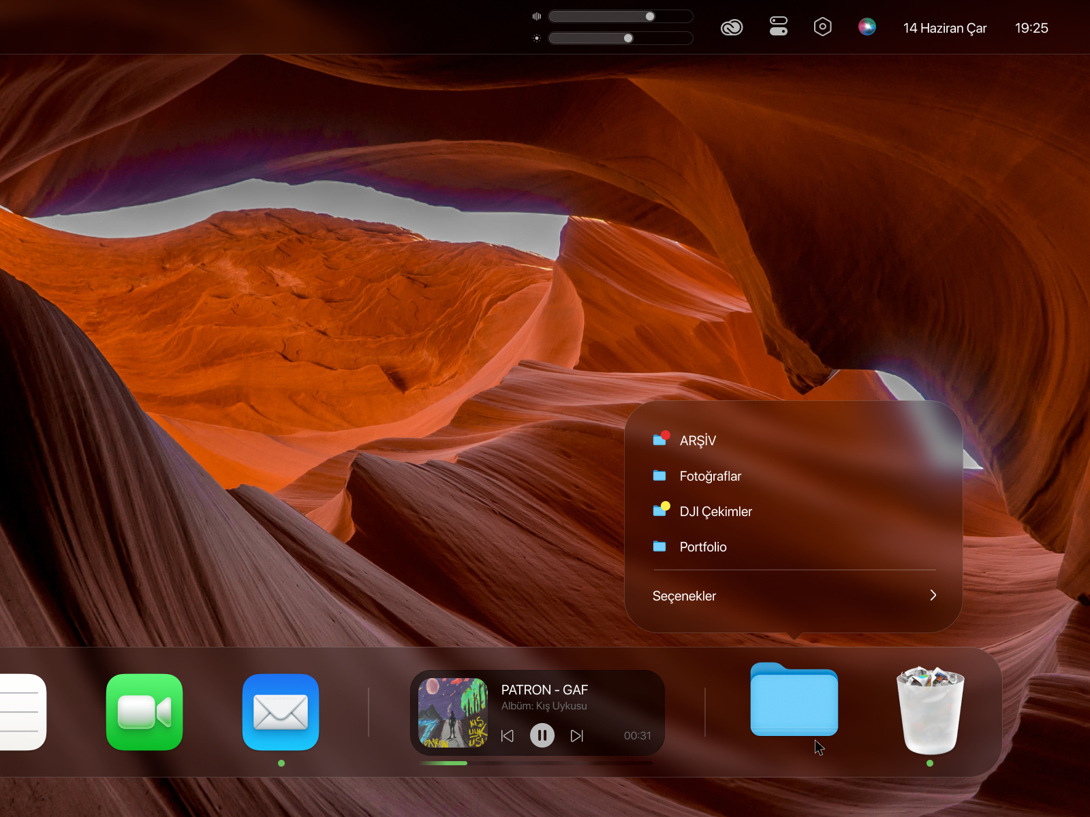Image resolution: width=1090 pixels, height=817 pixels.
Task: Click DJI Çekimler folder icon, yellow tag
Action: (661, 509)
